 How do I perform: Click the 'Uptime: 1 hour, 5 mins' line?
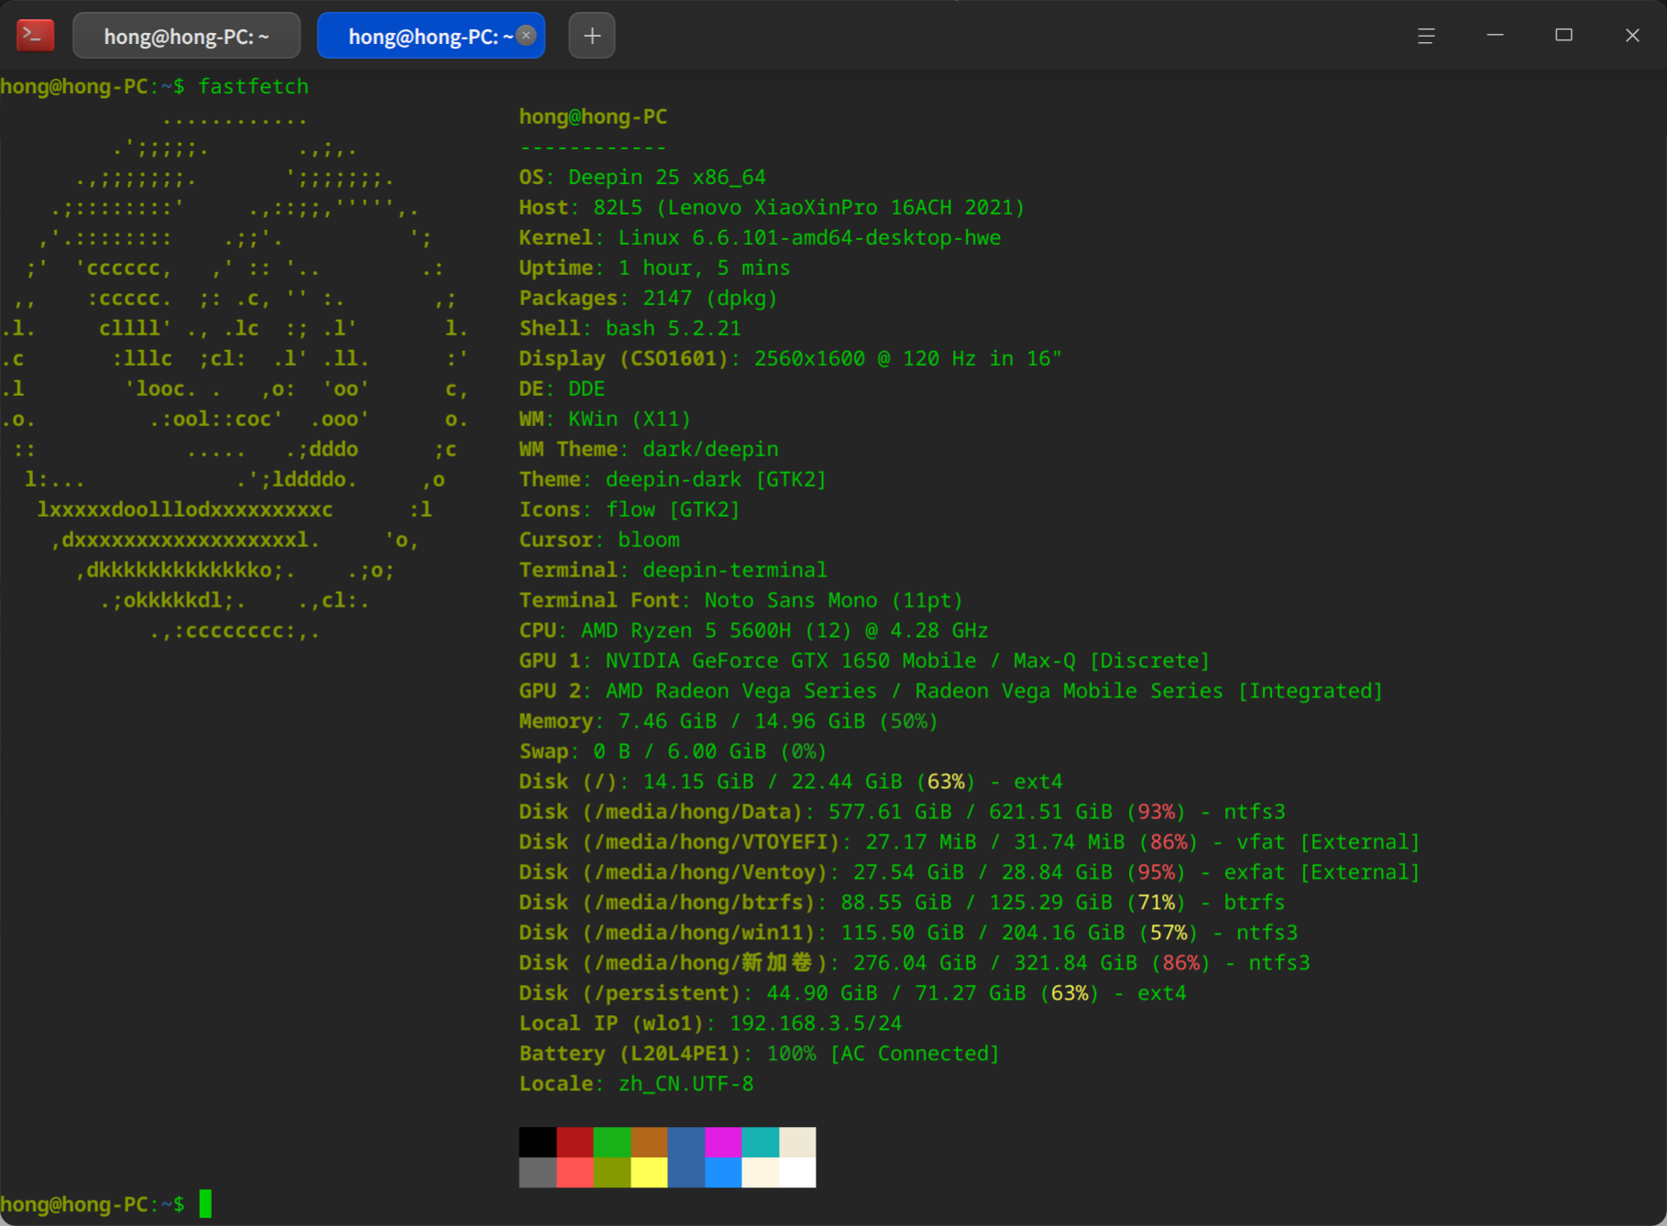pyautogui.click(x=654, y=268)
